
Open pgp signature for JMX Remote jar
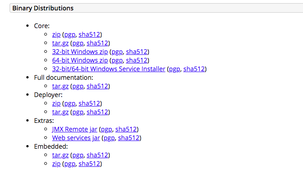tap(107, 129)
